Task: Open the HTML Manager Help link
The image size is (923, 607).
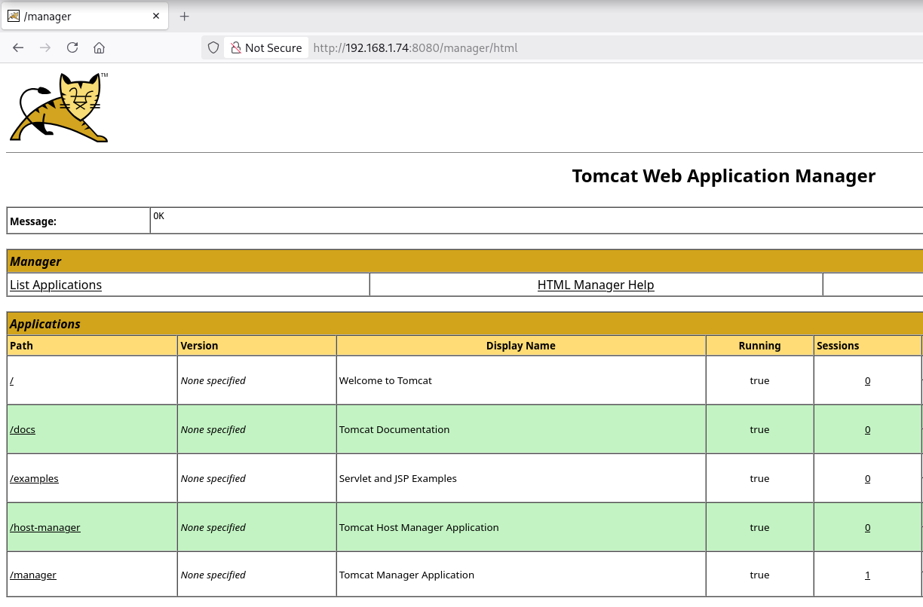Action: pos(595,285)
